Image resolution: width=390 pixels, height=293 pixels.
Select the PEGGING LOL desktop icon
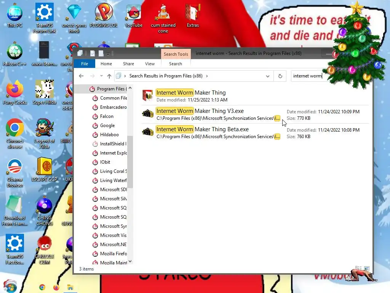point(104,15)
